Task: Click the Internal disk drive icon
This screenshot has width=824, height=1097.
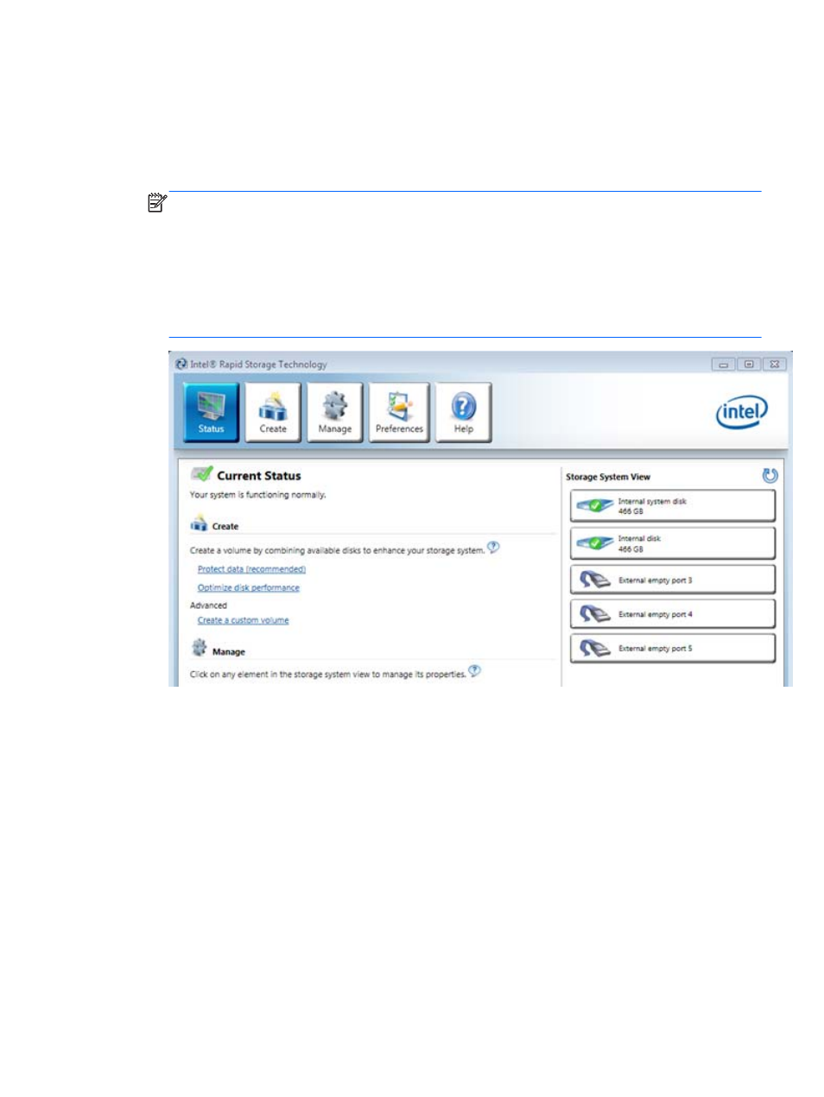Action: click(x=594, y=543)
